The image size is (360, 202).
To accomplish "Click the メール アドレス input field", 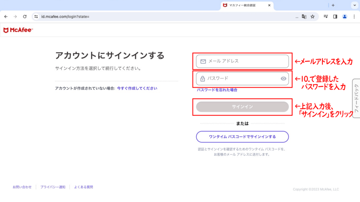I will click(242, 61).
